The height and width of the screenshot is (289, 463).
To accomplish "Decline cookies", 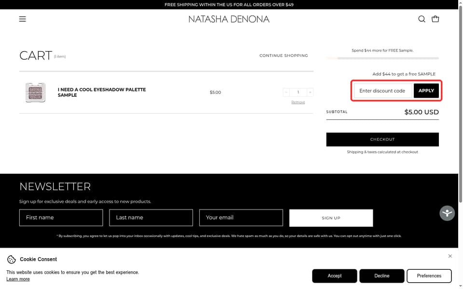I will (x=382, y=276).
